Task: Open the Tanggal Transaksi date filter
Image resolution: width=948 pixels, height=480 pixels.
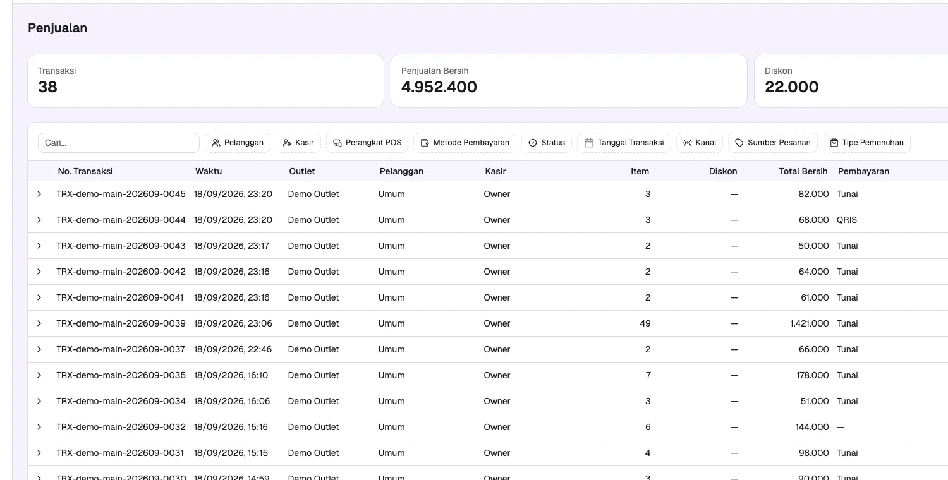Action: (624, 143)
